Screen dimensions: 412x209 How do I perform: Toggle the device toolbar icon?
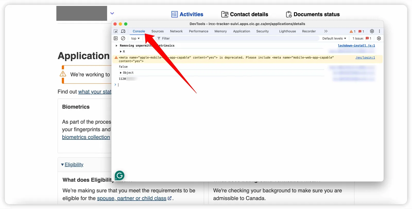click(x=123, y=31)
